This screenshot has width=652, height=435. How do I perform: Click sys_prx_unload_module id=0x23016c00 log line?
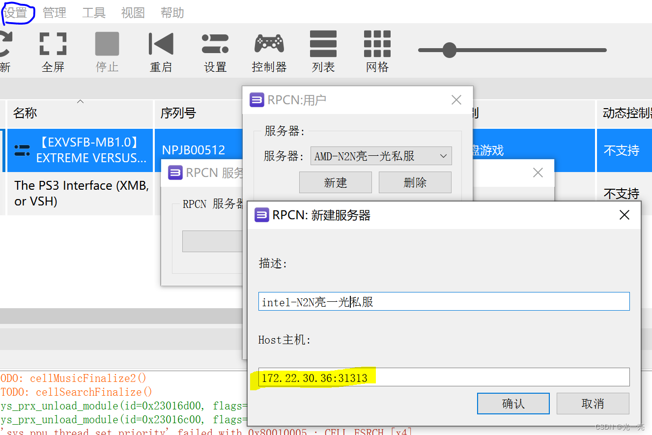pyautogui.click(x=124, y=419)
